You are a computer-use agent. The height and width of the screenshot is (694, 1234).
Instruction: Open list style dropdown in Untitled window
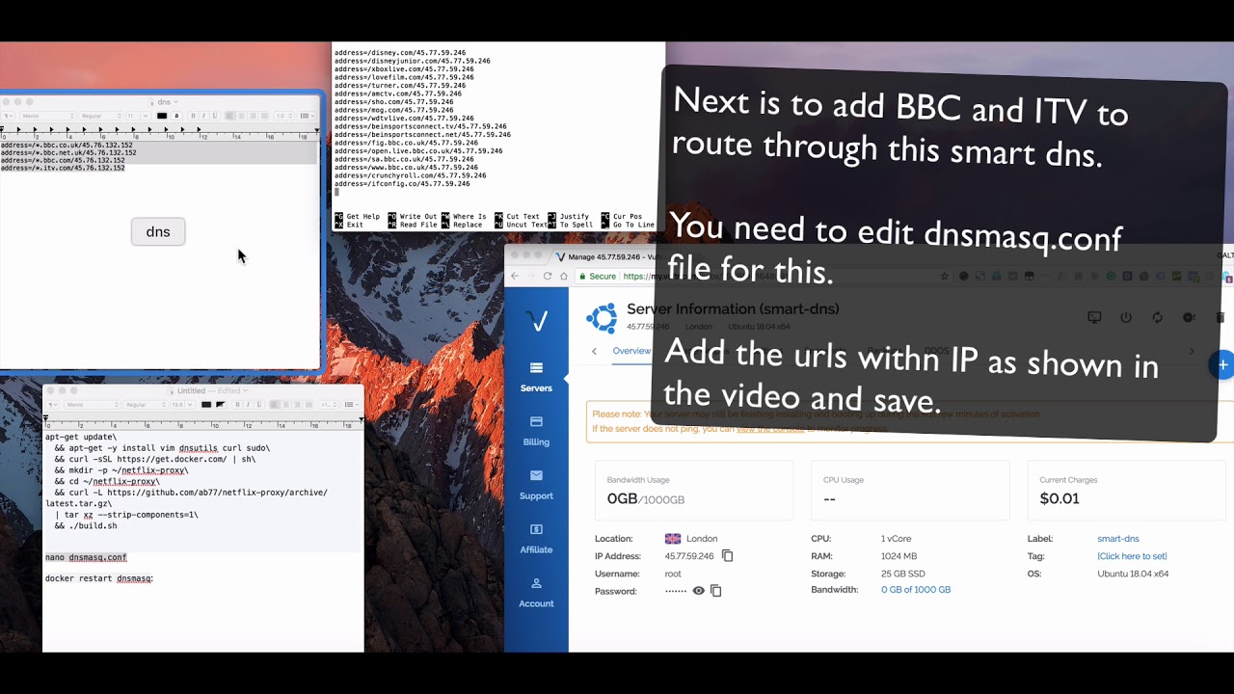[x=351, y=405]
